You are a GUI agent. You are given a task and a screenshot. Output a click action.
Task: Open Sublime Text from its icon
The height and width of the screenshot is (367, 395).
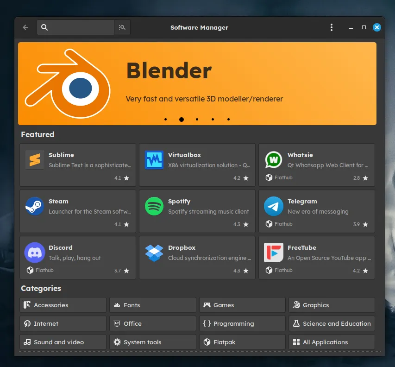pyautogui.click(x=35, y=159)
